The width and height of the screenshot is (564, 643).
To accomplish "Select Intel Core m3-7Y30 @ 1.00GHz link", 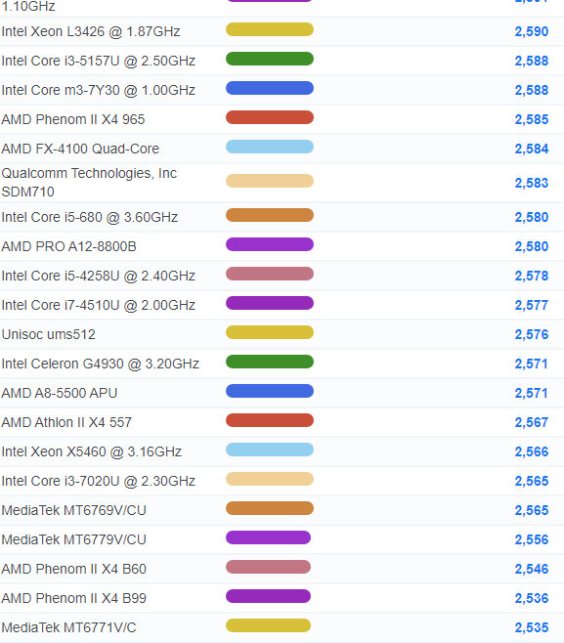I will (x=99, y=90).
